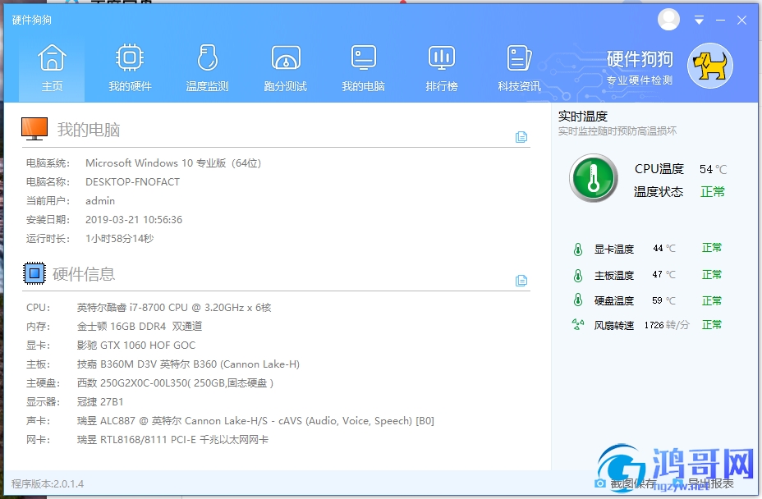Viewport: 762px width, 499px height.
Task: Select current user admin value
Action: (100, 201)
